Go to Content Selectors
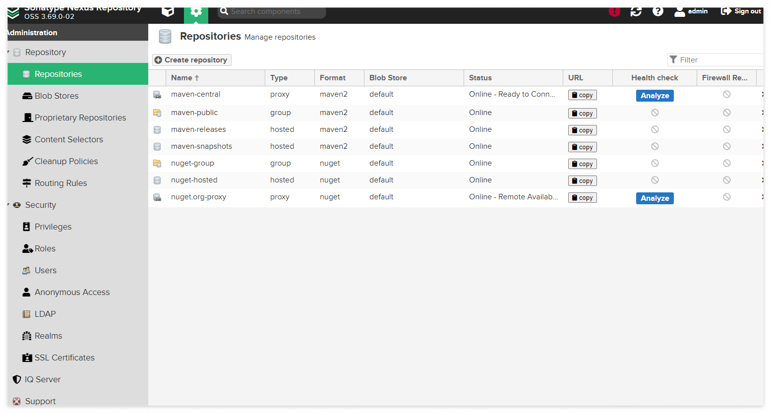 point(78,139)
